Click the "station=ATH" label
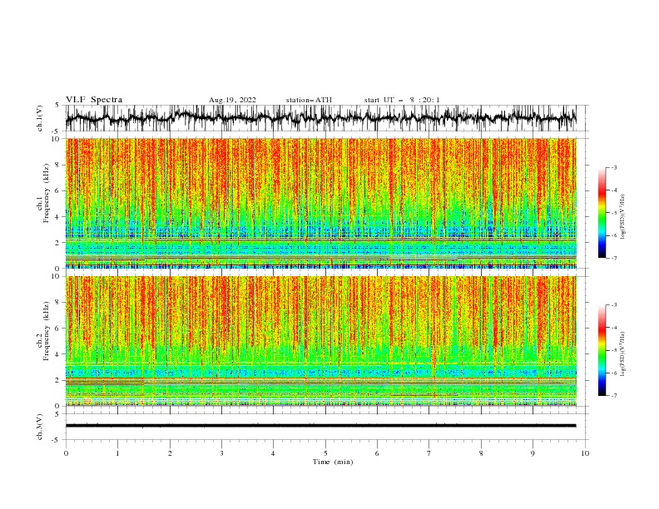Viewport: 659px width, 509px height. coord(309,100)
